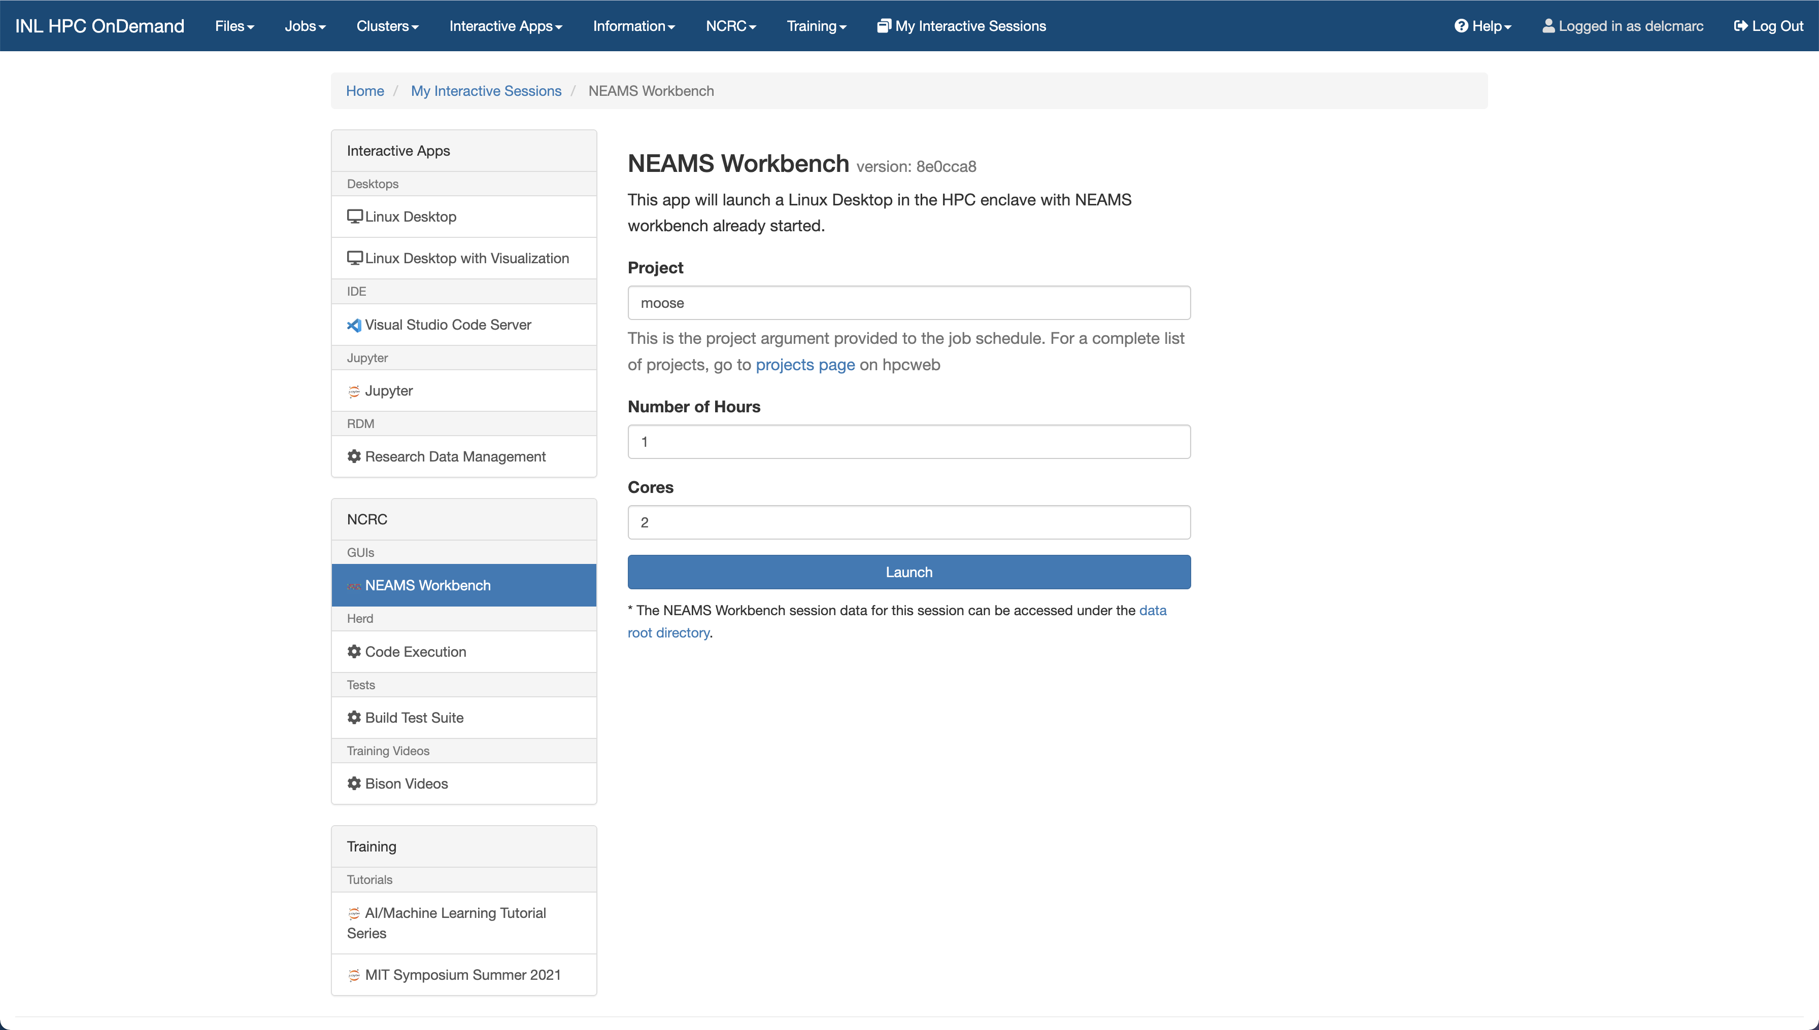Viewport: 1819px width, 1030px height.
Task: Click the 'GUIs' section label
Action: pyautogui.click(x=360, y=552)
